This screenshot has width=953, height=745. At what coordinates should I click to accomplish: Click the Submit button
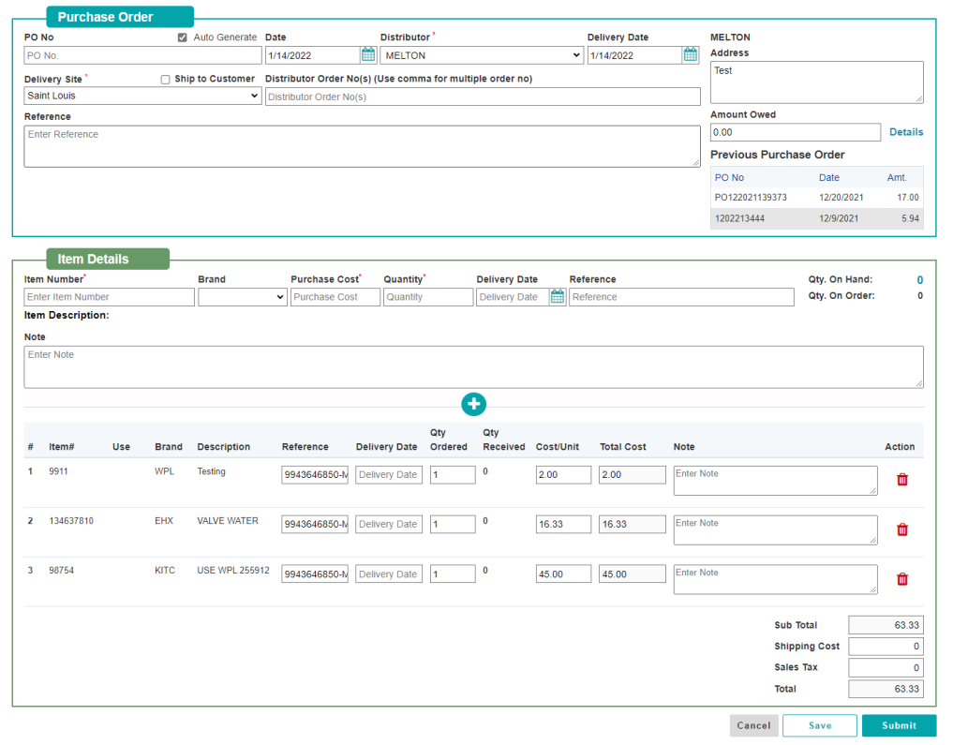[899, 725]
